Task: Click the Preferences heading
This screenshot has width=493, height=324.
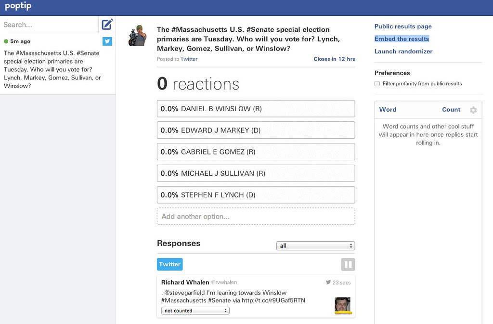Action: [x=392, y=73]
